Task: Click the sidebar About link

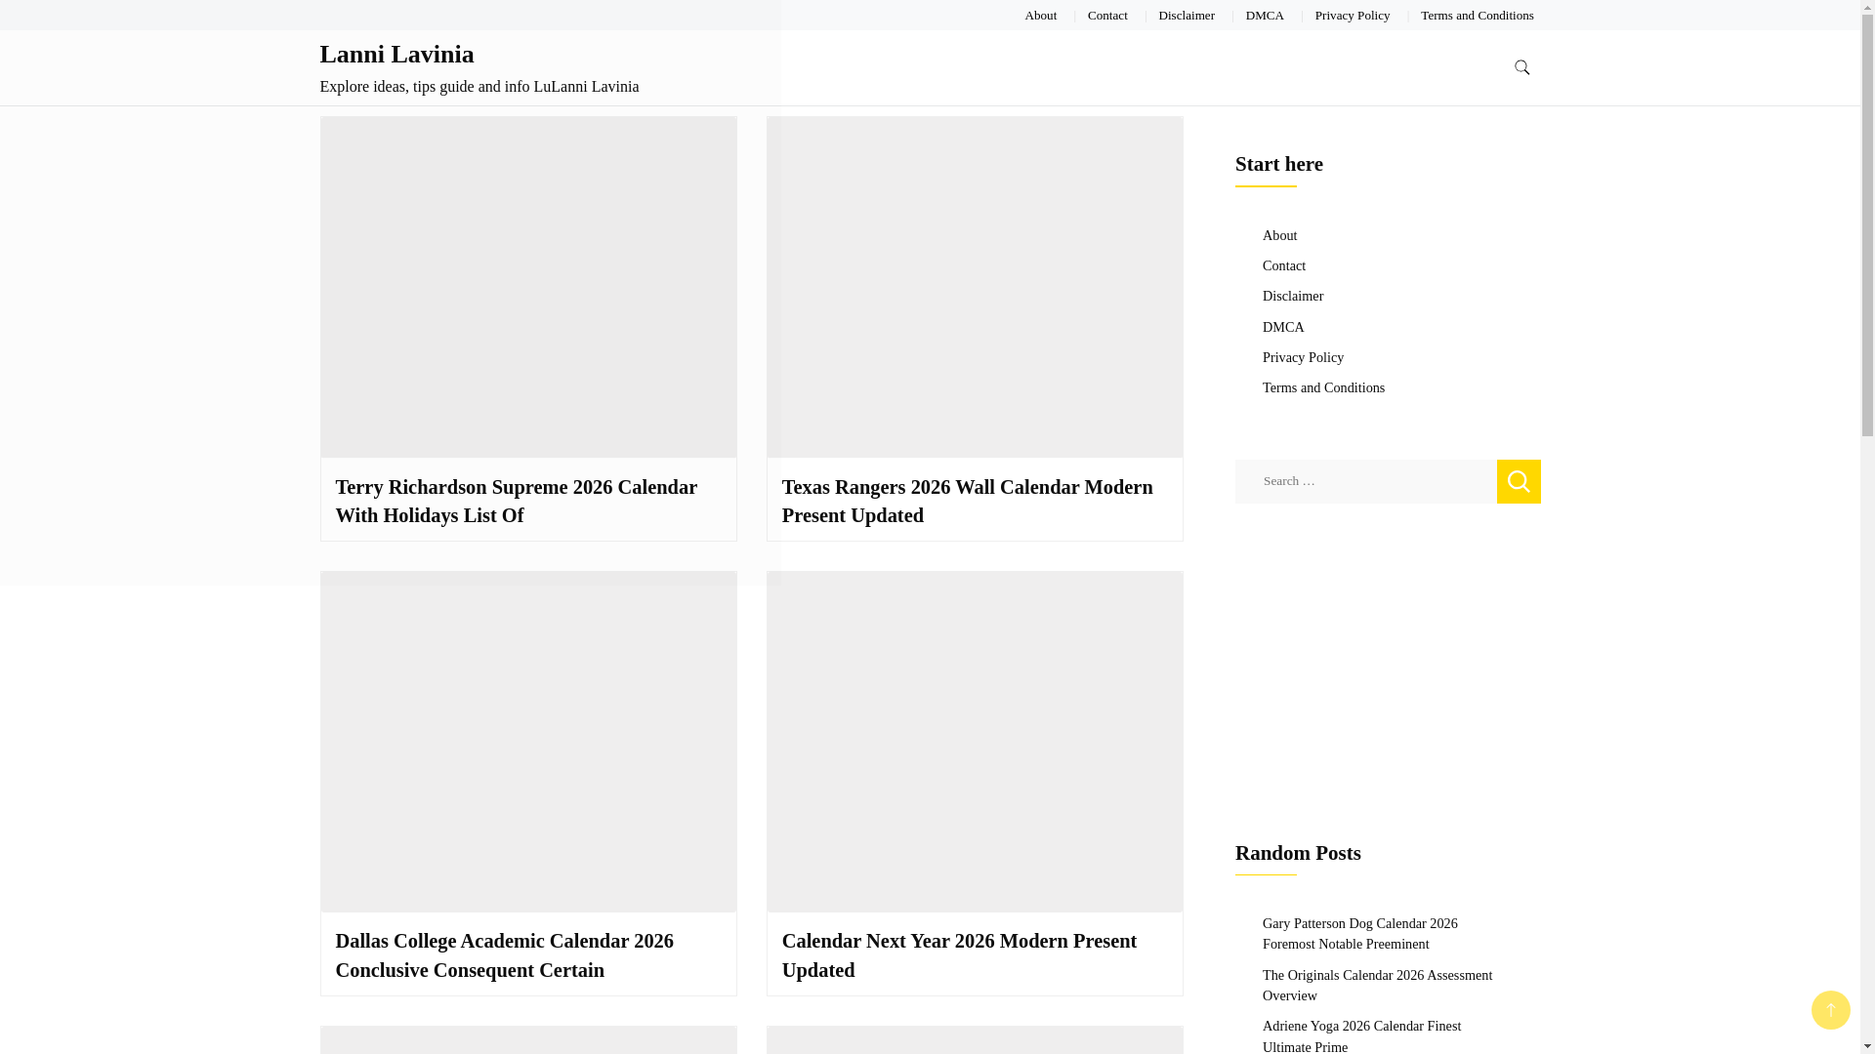Action: 1279,235
